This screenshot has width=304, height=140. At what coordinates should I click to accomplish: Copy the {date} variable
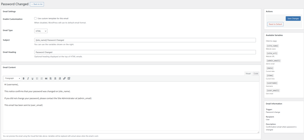pos(270,68)
